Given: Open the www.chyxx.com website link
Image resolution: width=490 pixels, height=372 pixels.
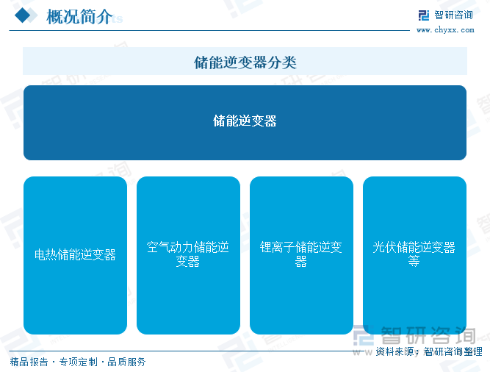Looking at the screenshot, I should (x=445, y=30).
